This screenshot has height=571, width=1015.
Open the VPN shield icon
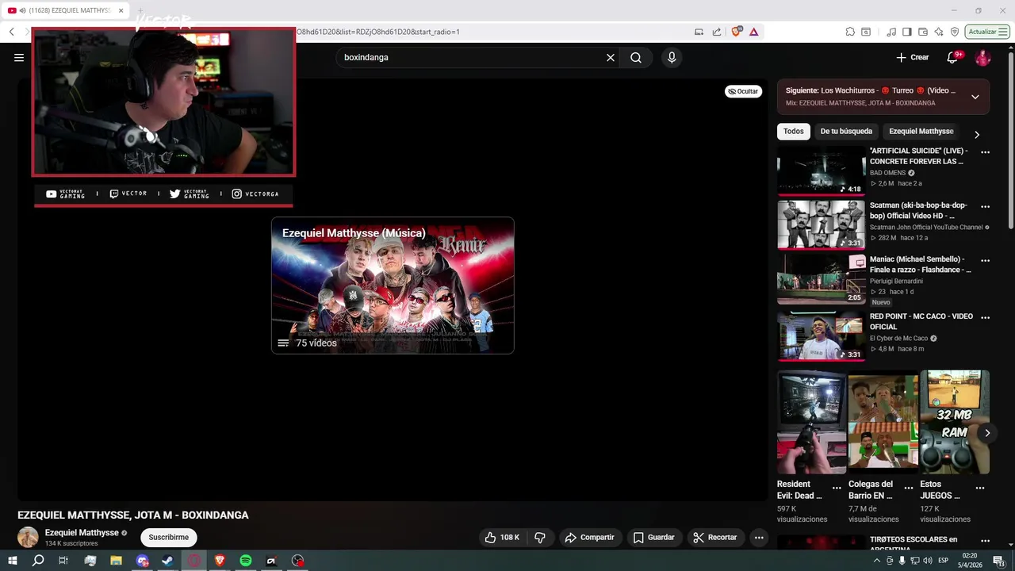coord(955,32)
